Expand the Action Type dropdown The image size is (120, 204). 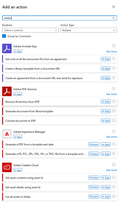coord(89,30)
